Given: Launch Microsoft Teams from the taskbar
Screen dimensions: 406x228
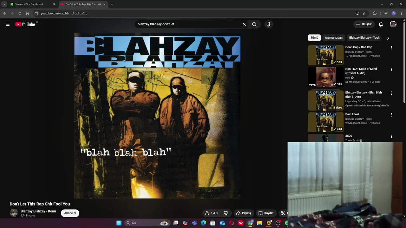Looking at the screenshot, I should point(194,223).
